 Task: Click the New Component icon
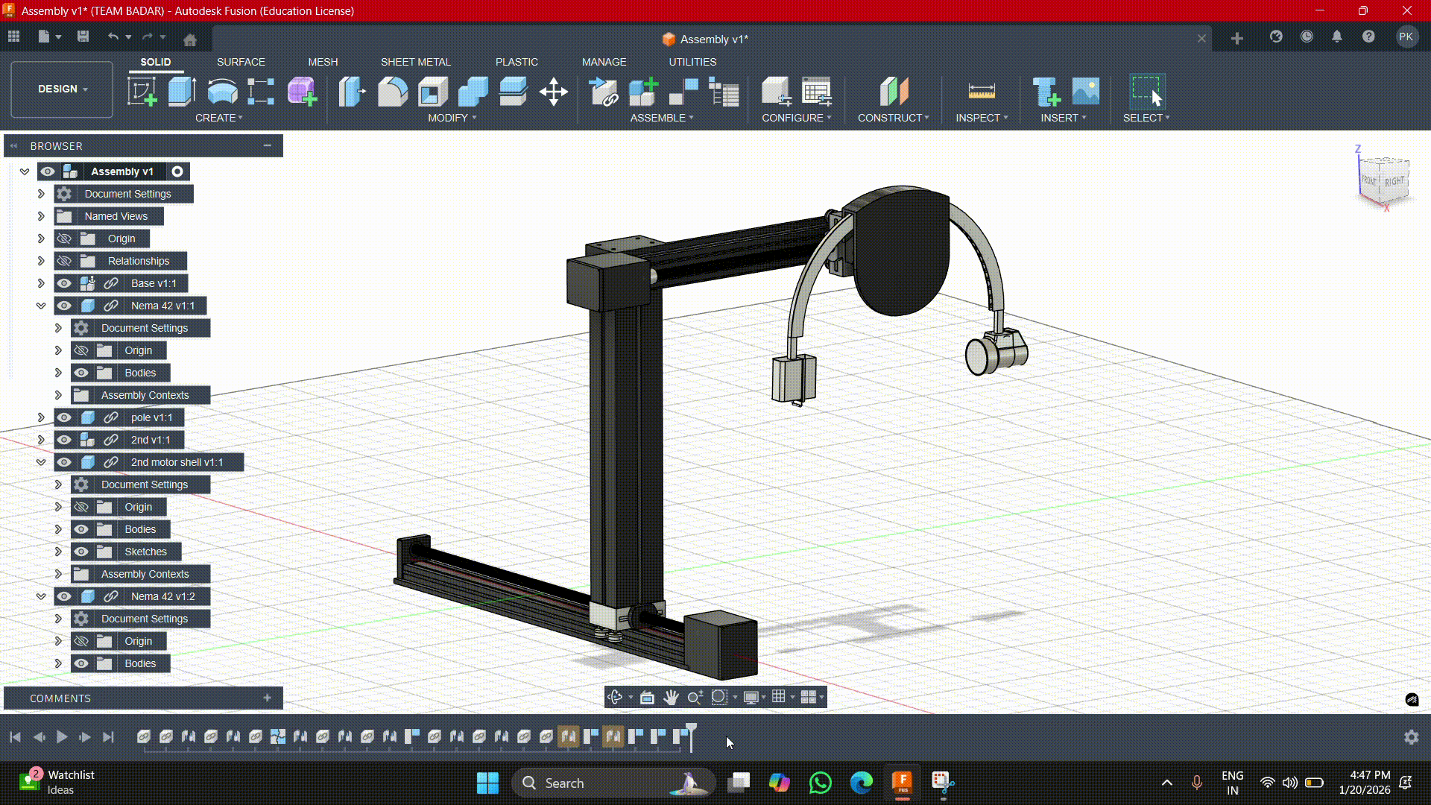point(643,92)
